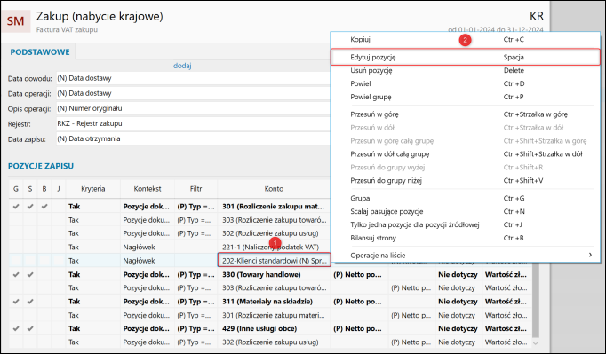This screenshot has width=606, height=354.
Task: Click the Kryteria column header
Action: point(92,189)
